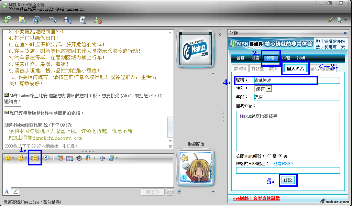
Task: Start a video call
Action: tap(37, 20)
